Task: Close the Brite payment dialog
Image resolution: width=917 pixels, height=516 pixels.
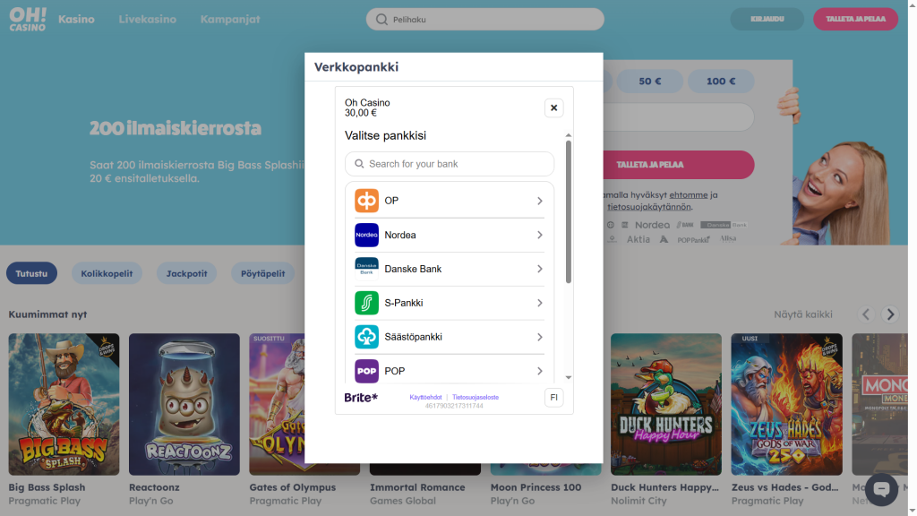Action: [553, 107]
